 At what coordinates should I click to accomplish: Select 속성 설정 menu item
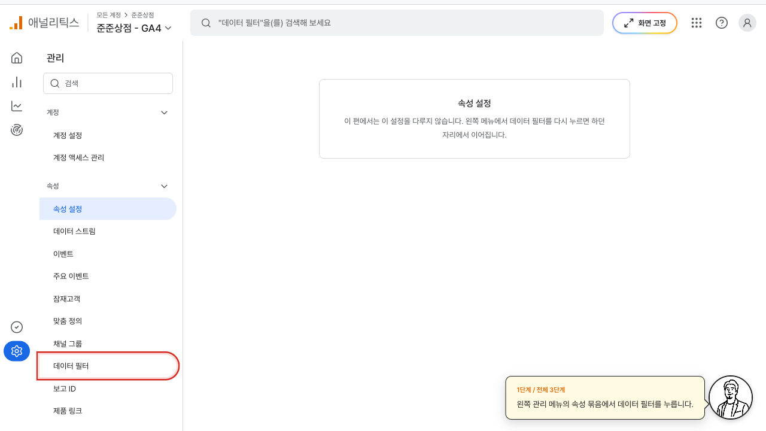108,209
